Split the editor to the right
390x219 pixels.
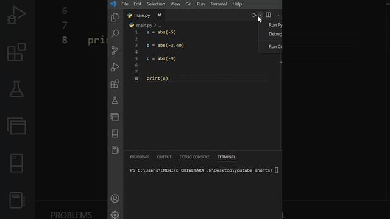pos(268,15)
